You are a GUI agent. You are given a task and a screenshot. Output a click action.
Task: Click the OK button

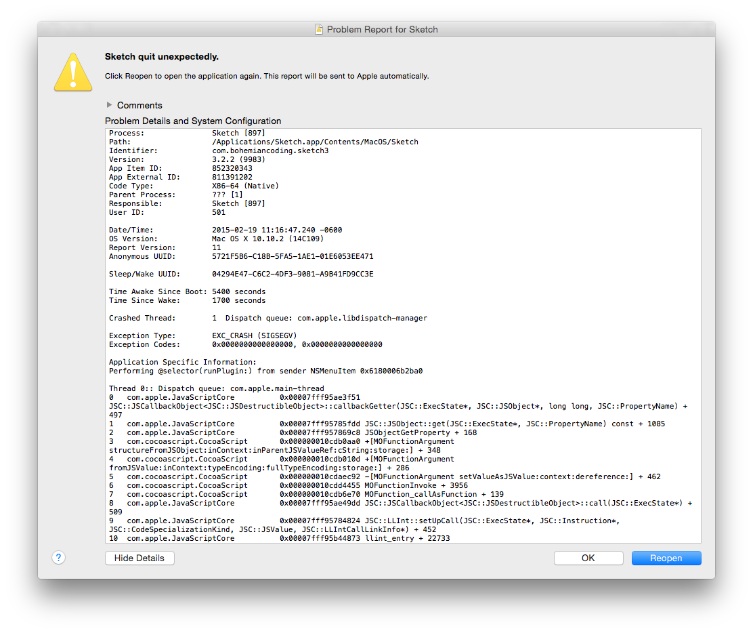[x=588, y=558]
